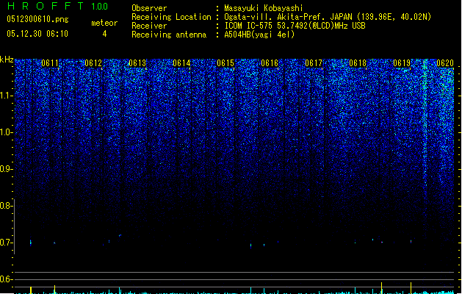Click the 0.6 kHz axis label
This screenshot has width=462, height=294.
click(x=7, y=279)
